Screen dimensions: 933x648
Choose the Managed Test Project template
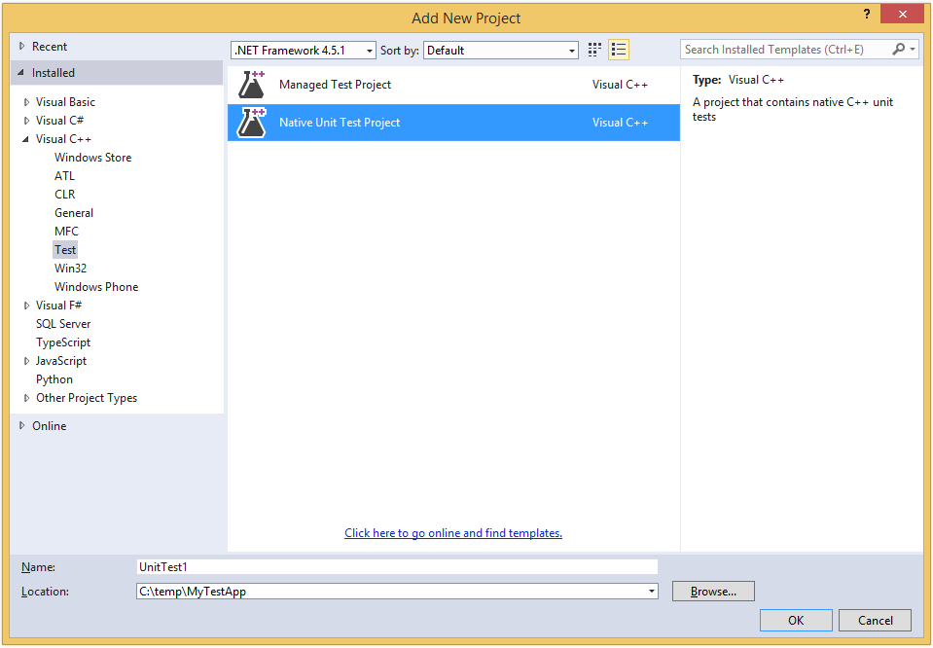pyautogui.click(x=453, y=85)
